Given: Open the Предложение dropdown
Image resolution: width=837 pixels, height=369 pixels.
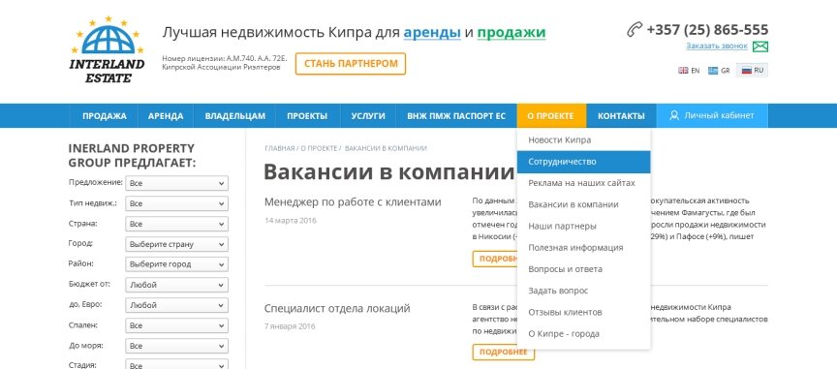Looking at the screenshot, I should tap(176, 183).
